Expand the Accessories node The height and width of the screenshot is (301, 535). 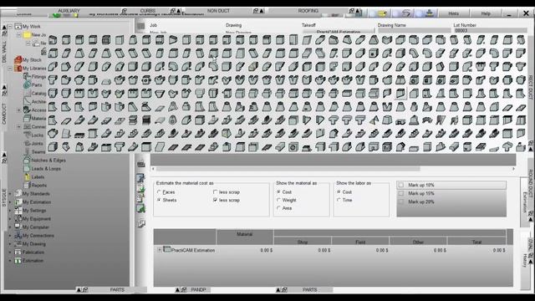click(19, 110)
